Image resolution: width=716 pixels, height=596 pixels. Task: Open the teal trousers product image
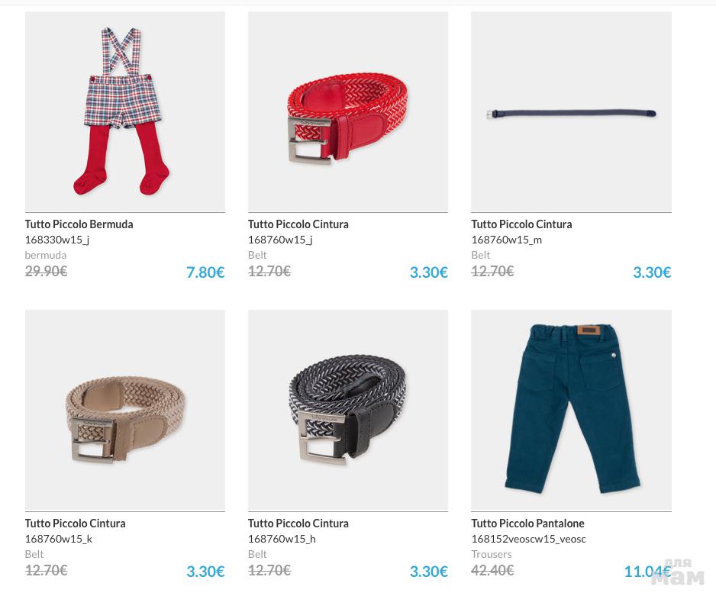pos(571,411)
